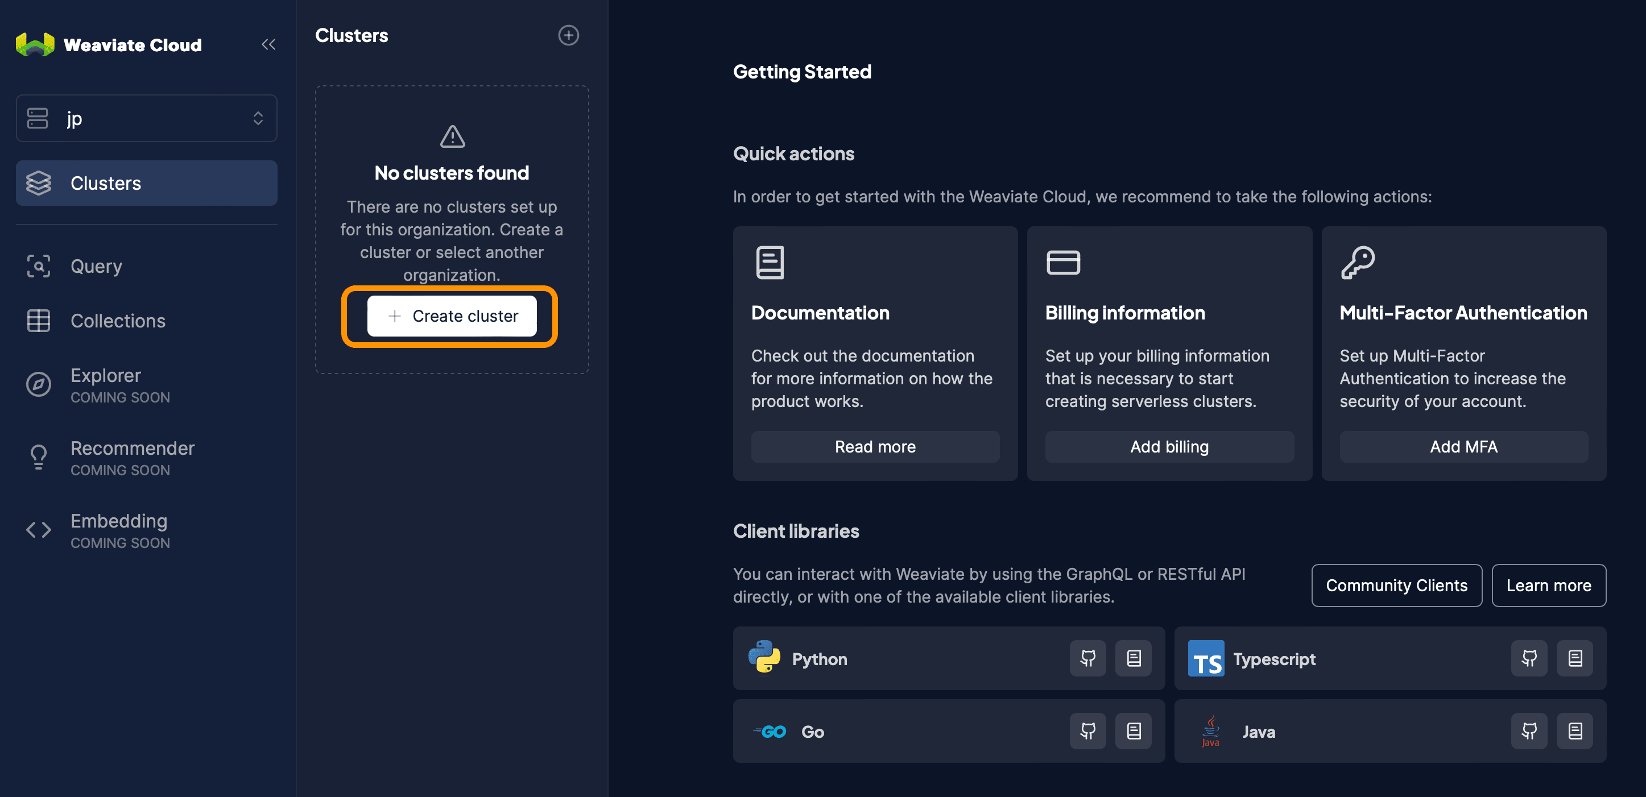Open Collections in sidebar
The height and width of the screenshot is (797, 1646).
pos(146,321)
